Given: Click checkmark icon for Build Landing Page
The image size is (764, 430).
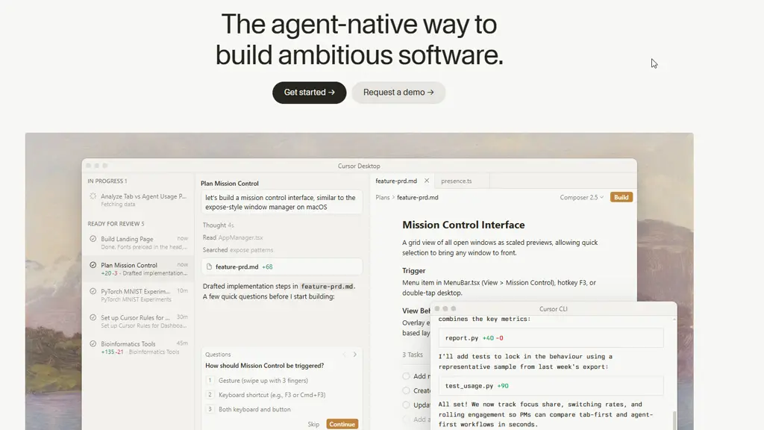Looking at the screenshot, I should click(x=93, y=239).
